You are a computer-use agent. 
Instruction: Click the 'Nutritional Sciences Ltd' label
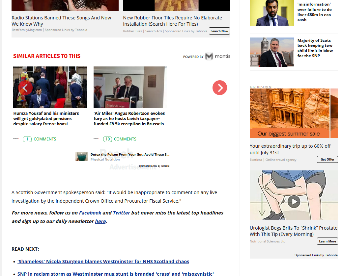click(268, 241)
